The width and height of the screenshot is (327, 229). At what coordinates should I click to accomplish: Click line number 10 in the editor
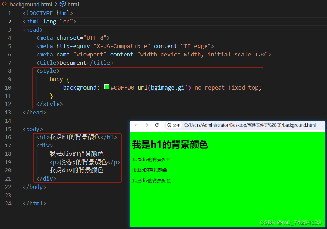(8, 87)
